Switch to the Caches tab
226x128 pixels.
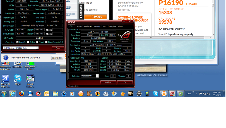click(x=79, y=26)
